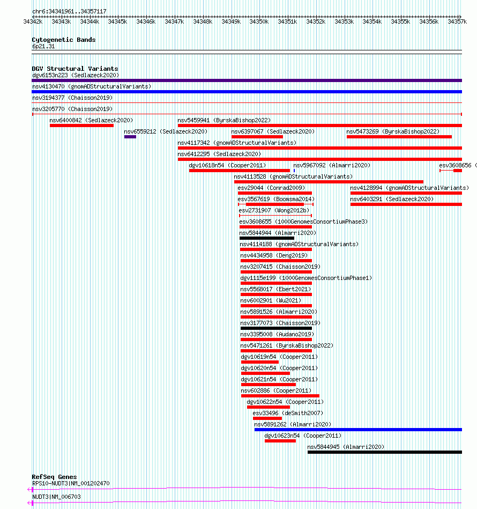
Task: Open dgv1115e199 (1000GenomesConsortiumPhase1) label
Action: (306, 278)
